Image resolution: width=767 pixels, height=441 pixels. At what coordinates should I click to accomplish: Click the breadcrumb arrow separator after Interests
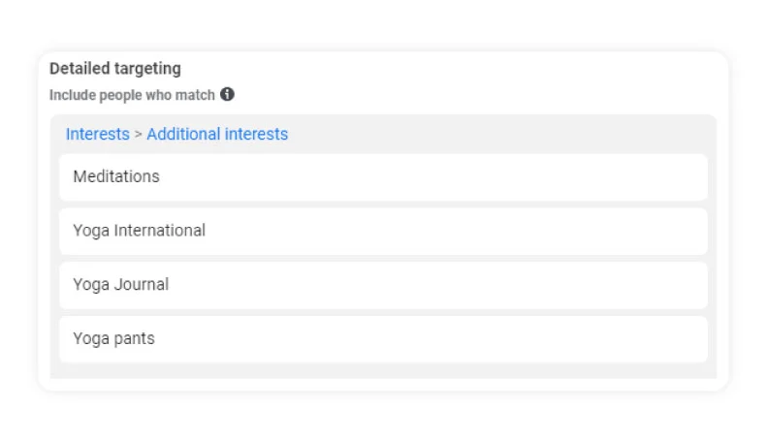point(138,135)
